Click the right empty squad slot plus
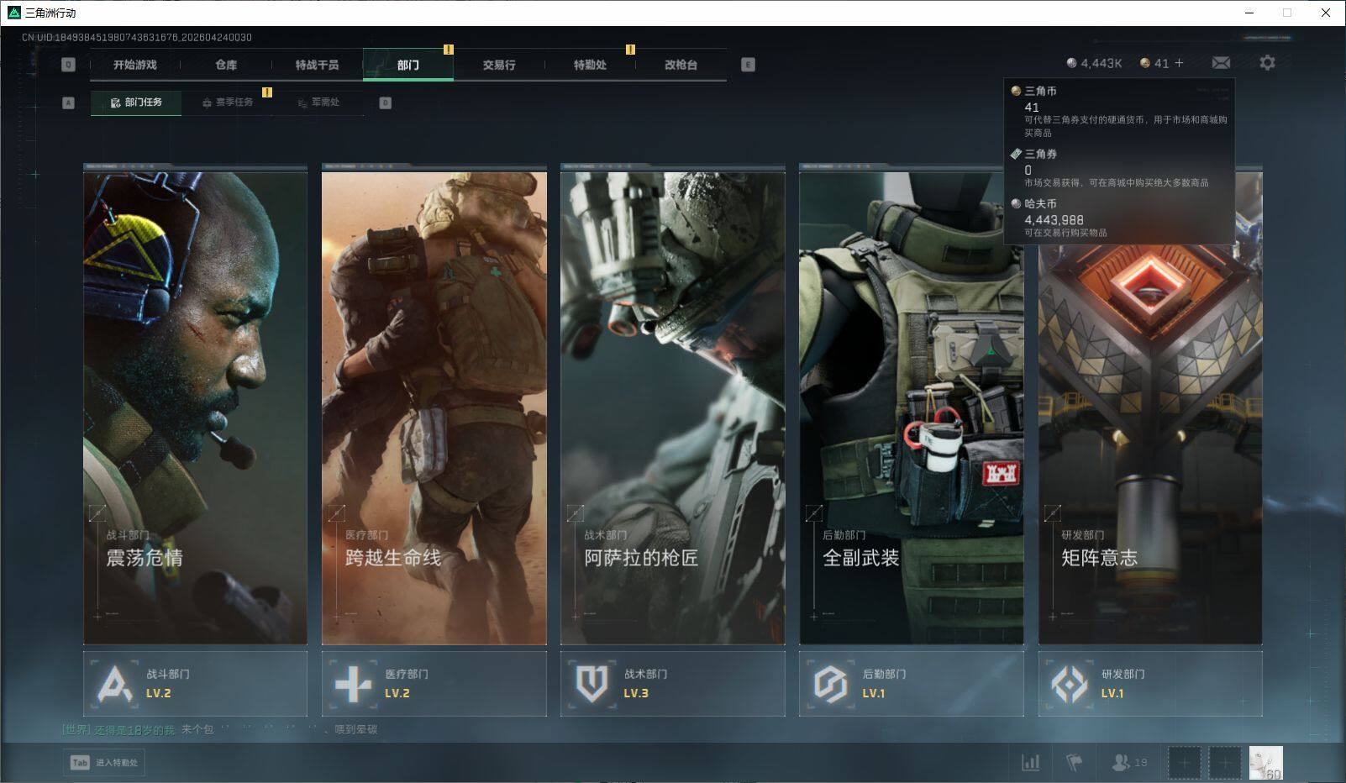 point(1224,763)
